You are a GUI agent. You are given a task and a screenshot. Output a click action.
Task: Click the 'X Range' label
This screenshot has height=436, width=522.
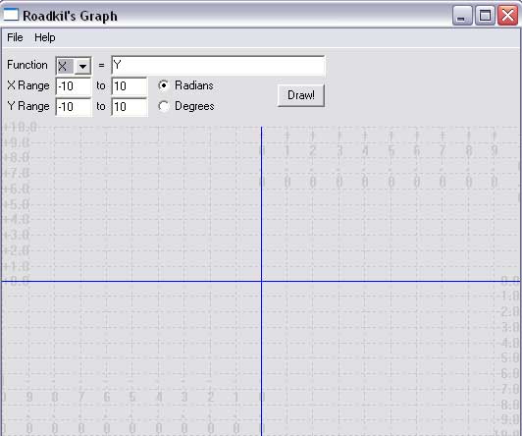point(28,85)
